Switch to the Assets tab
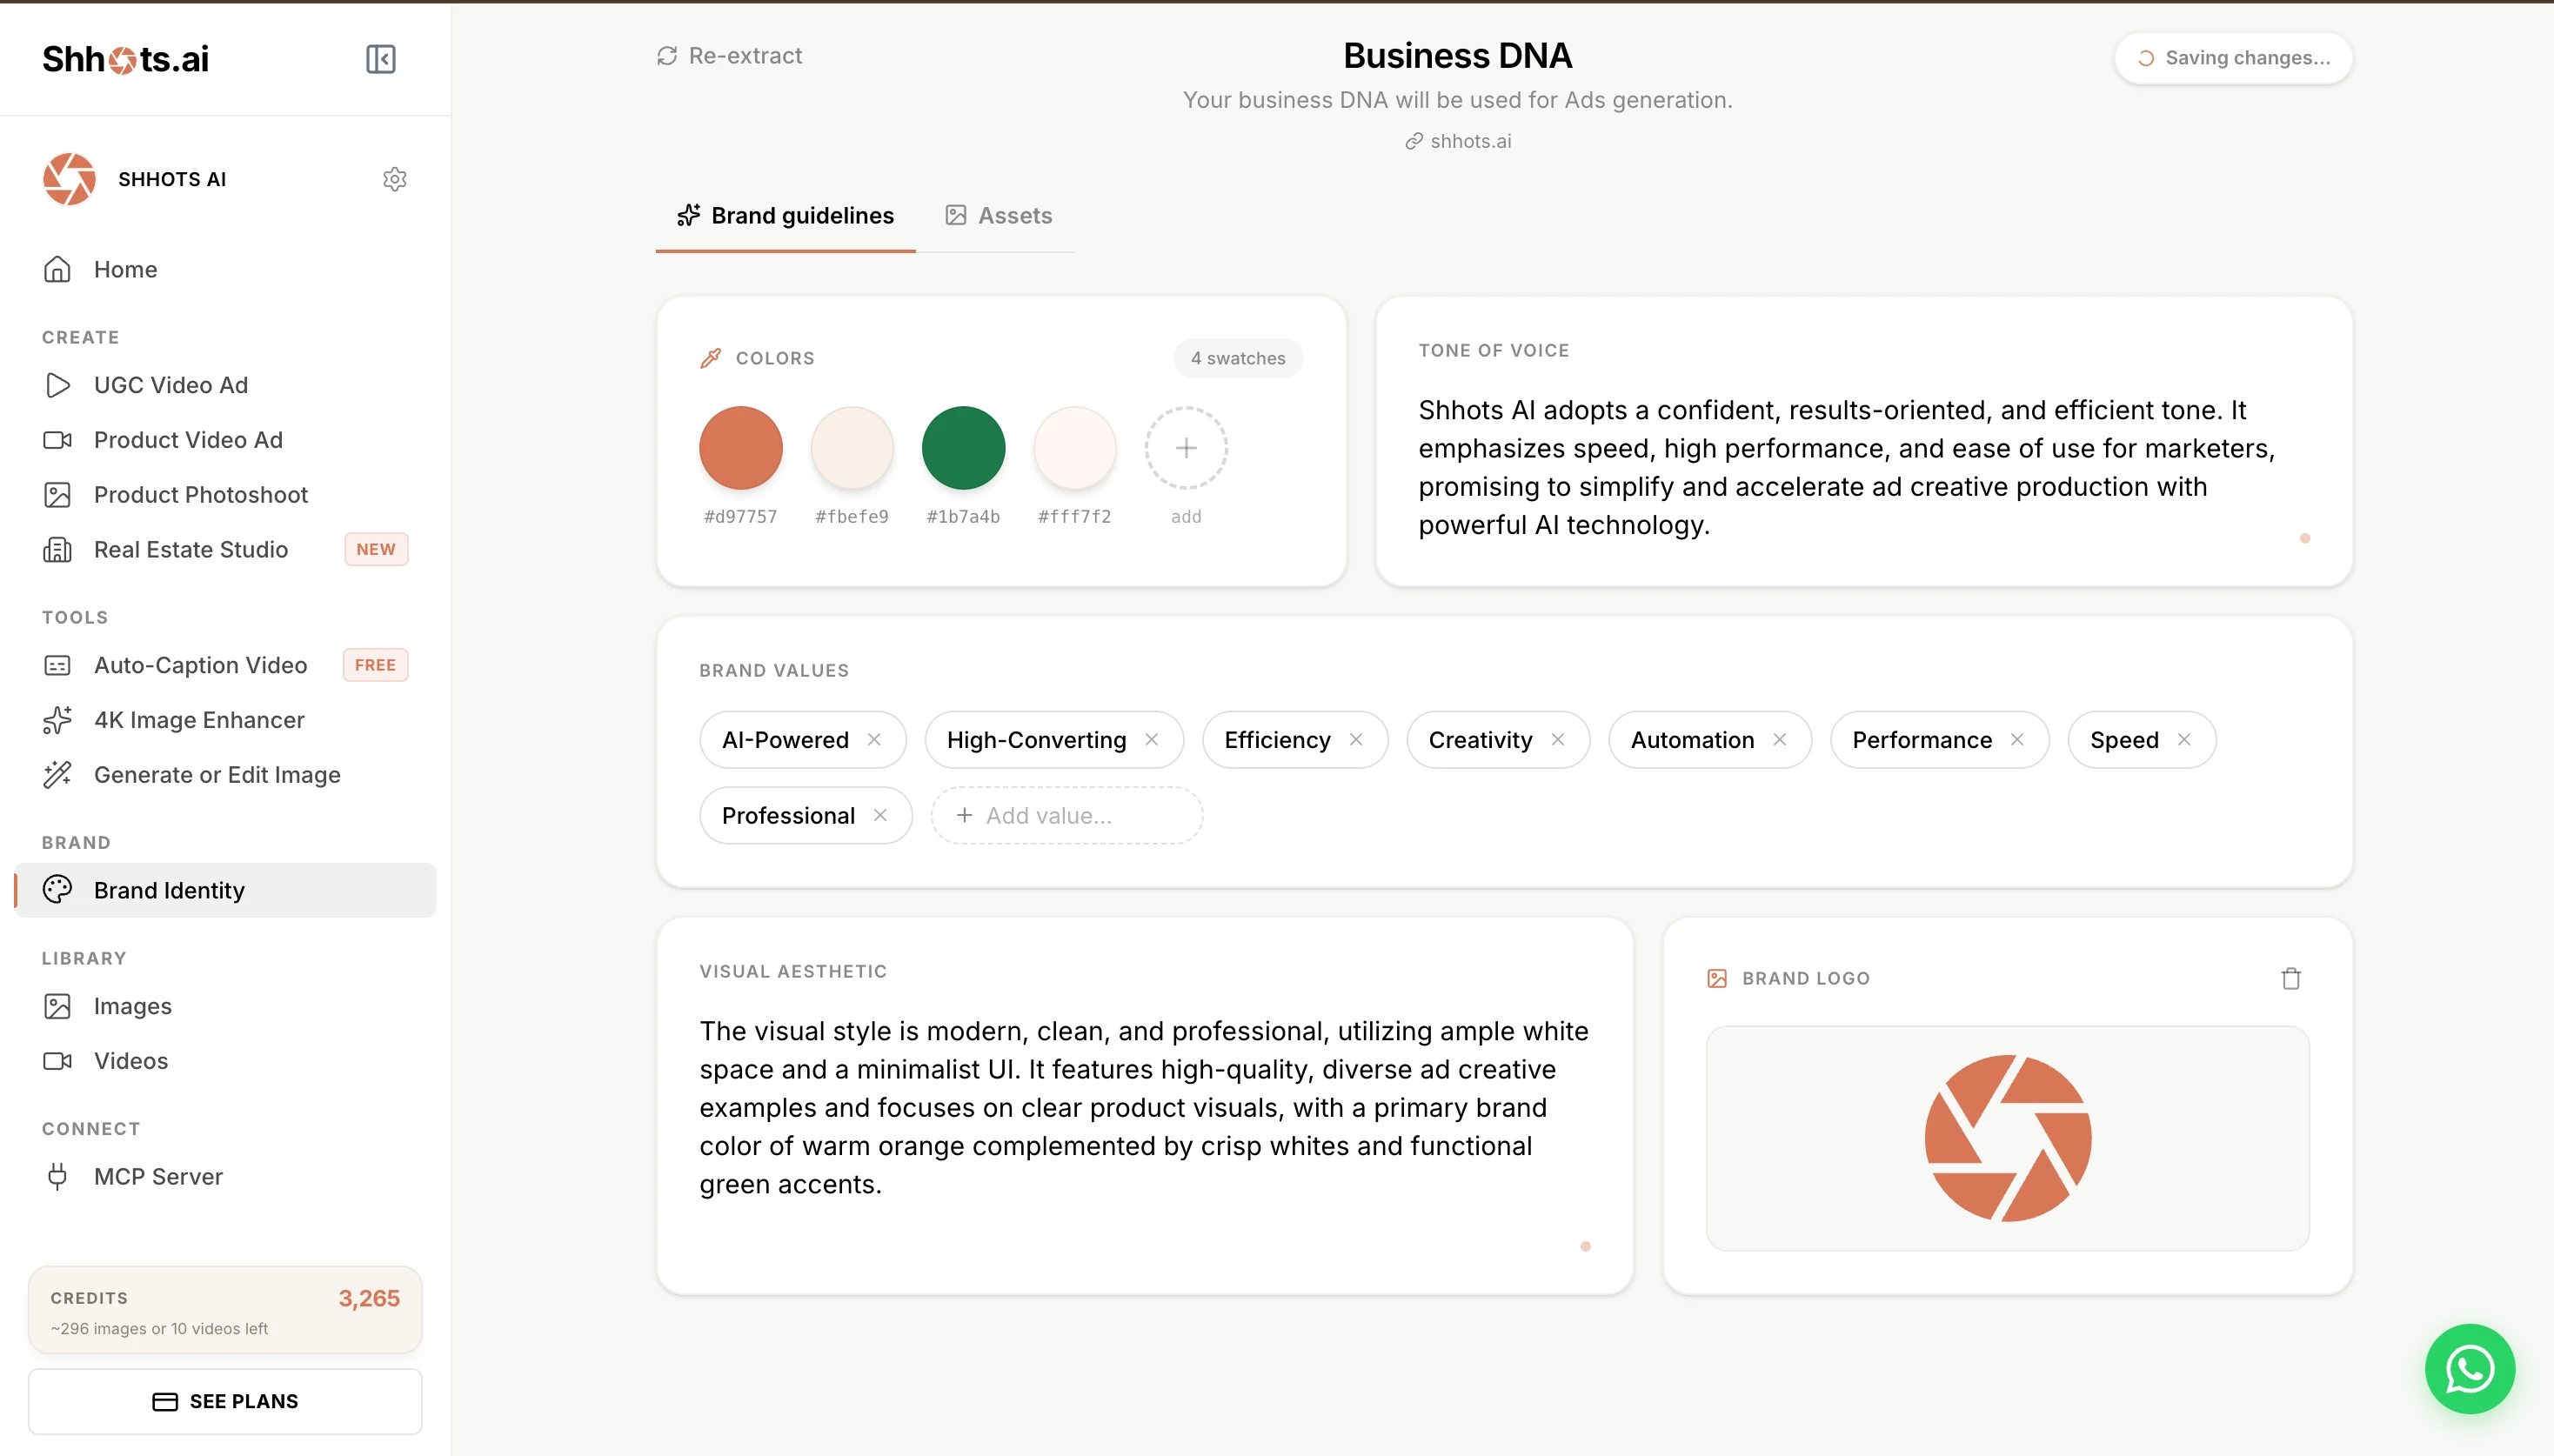The width and height of the screenshot is (2554, 1456). point(998,216)
